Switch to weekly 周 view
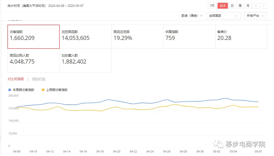This screenshot has width=274, height=156. (x=240, y=6)
